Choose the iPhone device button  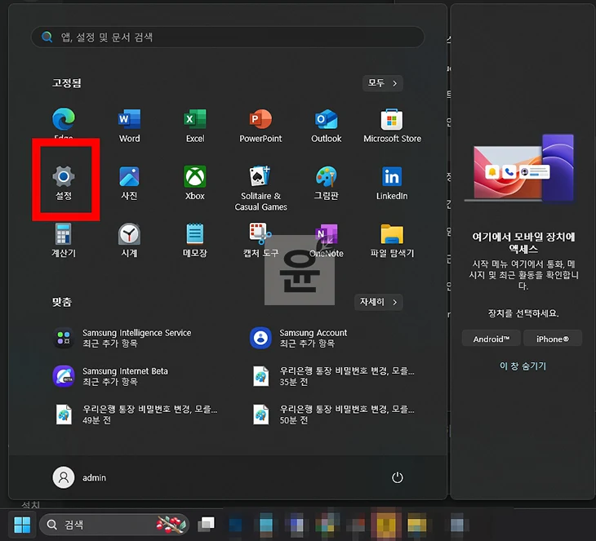pyautogui.click(x=554, y=339)
